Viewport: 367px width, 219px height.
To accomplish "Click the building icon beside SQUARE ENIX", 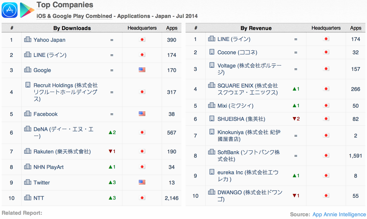I will pos(211,85).
